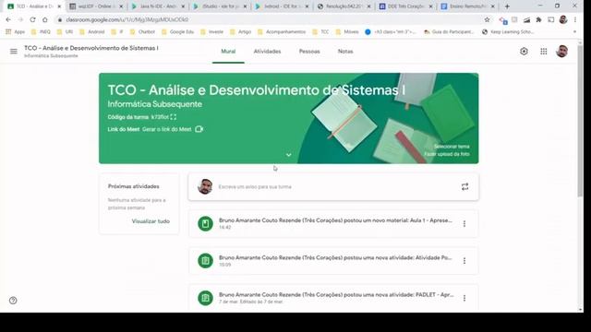Click the assignment icon of the PADLET post
The image size is (591, 332).
205,298
